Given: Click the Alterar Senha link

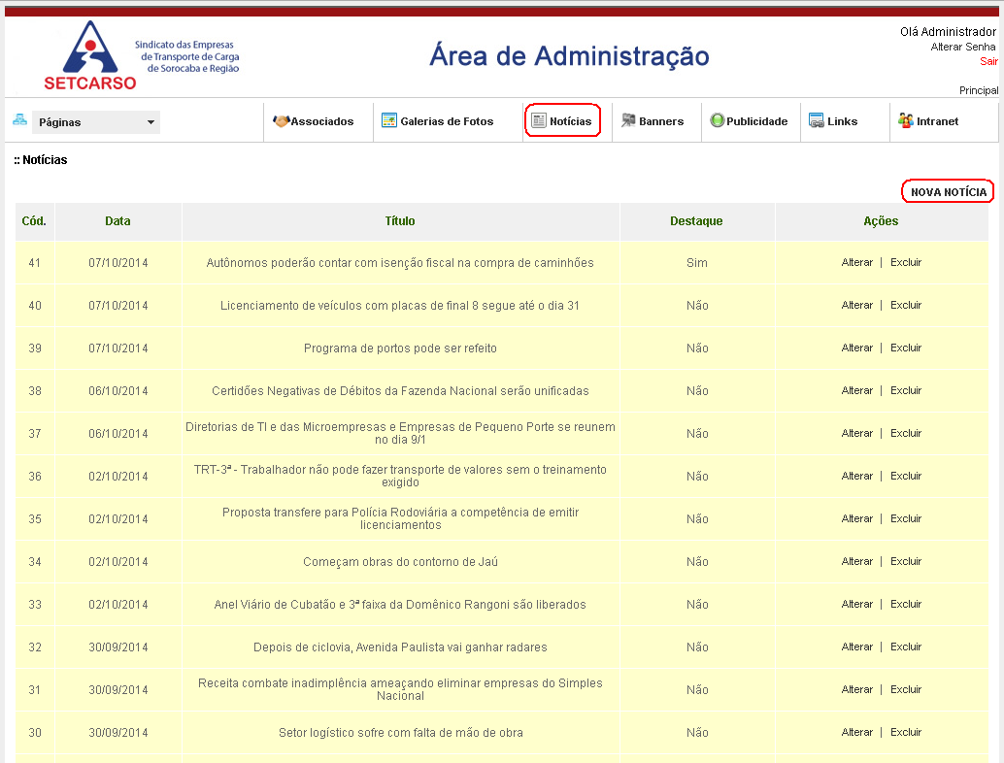Looking at the screenshot, I should coord(963,47).
